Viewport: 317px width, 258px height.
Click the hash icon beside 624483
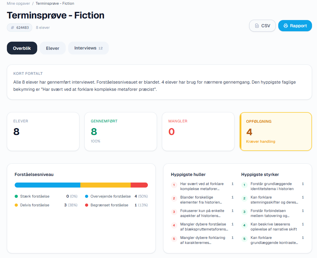[x=13, y=28]
